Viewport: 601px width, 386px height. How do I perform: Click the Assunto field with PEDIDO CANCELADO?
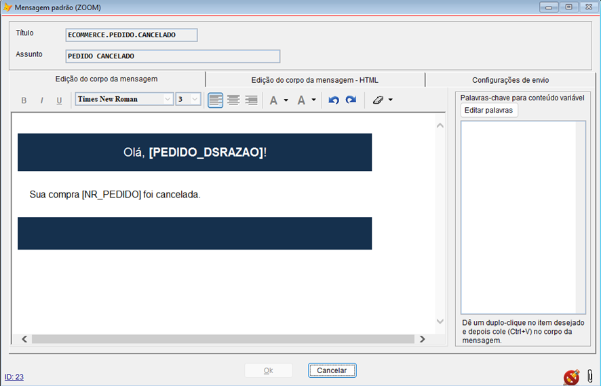[x=173, y=56]
